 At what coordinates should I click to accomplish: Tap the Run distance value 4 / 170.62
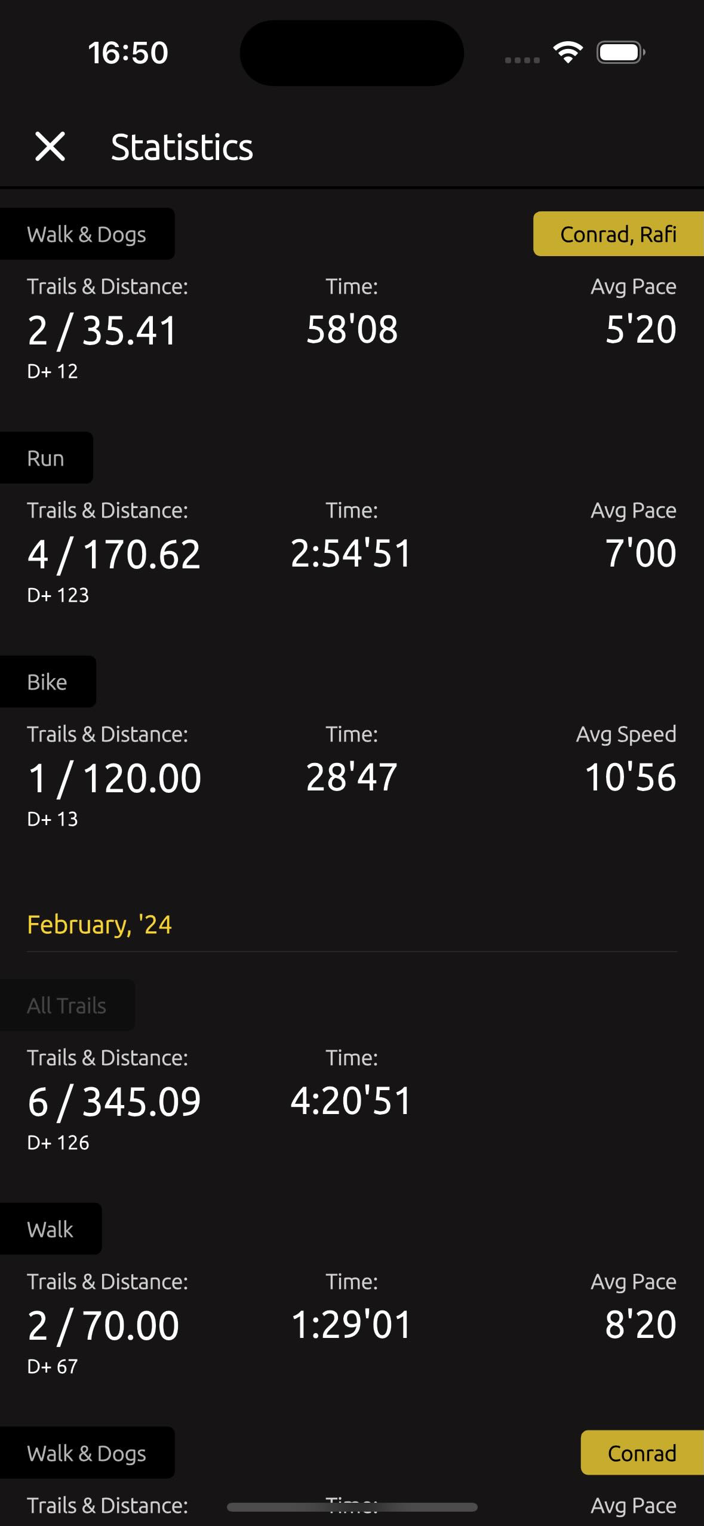point(114,554)
